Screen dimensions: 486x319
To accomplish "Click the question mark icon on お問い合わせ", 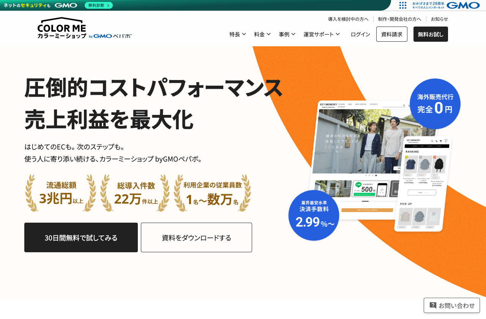I will [432, 305].
